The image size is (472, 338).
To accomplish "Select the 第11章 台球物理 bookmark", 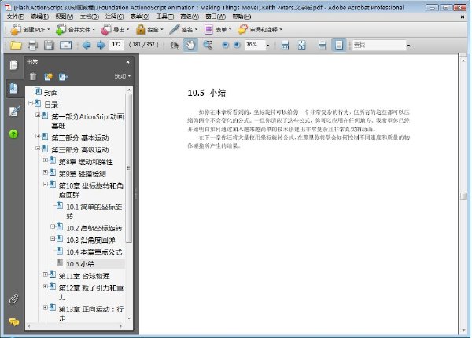I will pyautogui.click(x=84, y=276).
